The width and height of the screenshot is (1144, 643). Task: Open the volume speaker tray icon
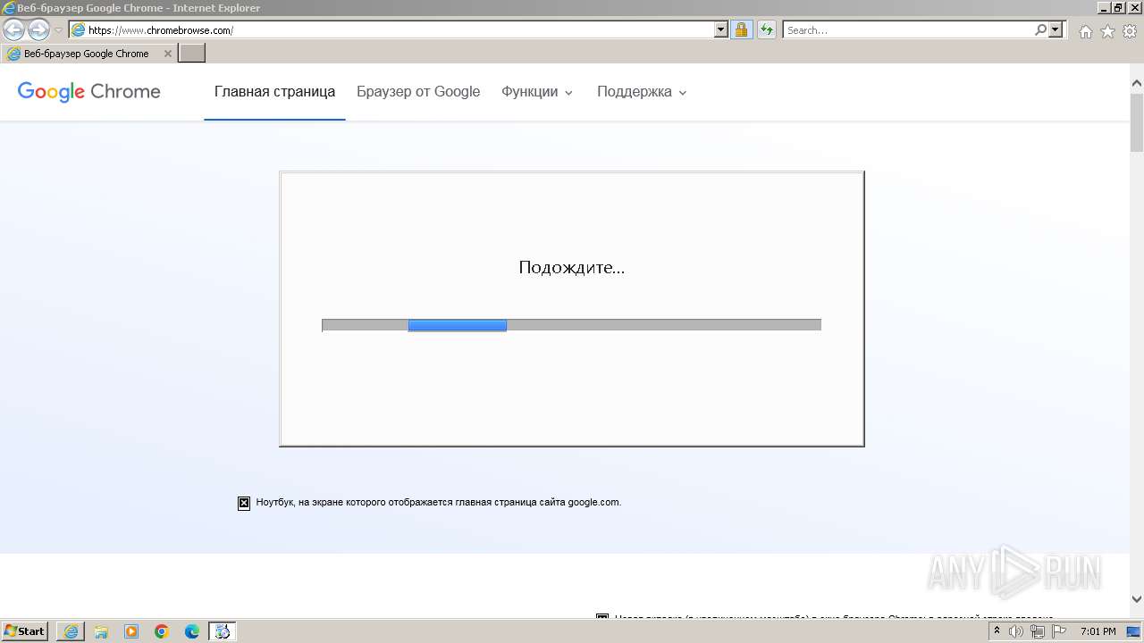(1016, 631)
